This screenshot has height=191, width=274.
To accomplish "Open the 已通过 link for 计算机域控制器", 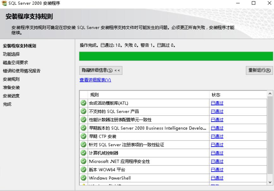I will (217, 153).
